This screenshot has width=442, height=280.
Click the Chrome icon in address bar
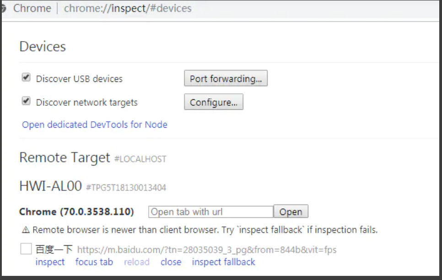coord(3,8)
